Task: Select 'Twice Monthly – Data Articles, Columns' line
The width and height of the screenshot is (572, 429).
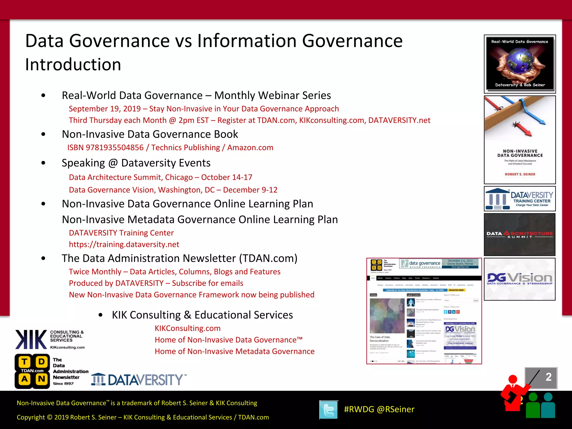Action: click(175, 272)
